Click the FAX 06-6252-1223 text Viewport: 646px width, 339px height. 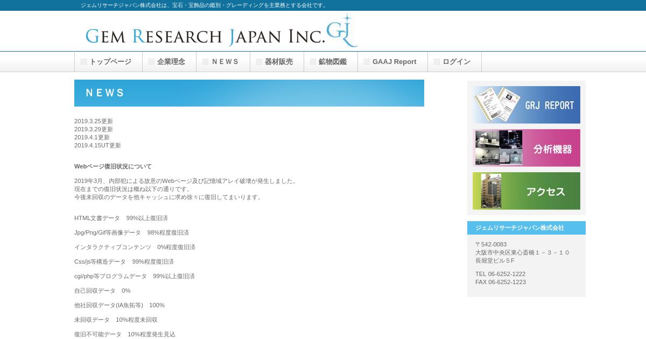coord(501,282)
